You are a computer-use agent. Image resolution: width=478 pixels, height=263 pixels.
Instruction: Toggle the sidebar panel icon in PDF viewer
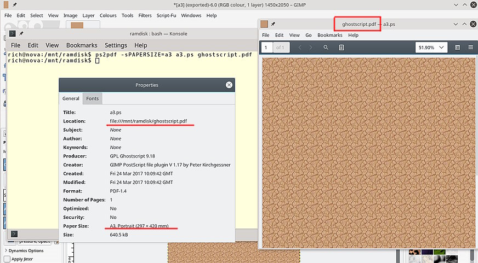pyautogui.click(x=458, y=48)
